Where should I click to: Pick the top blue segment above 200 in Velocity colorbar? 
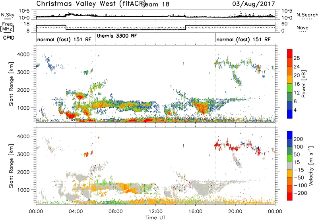pyautogui.click(x=290, y=135)
